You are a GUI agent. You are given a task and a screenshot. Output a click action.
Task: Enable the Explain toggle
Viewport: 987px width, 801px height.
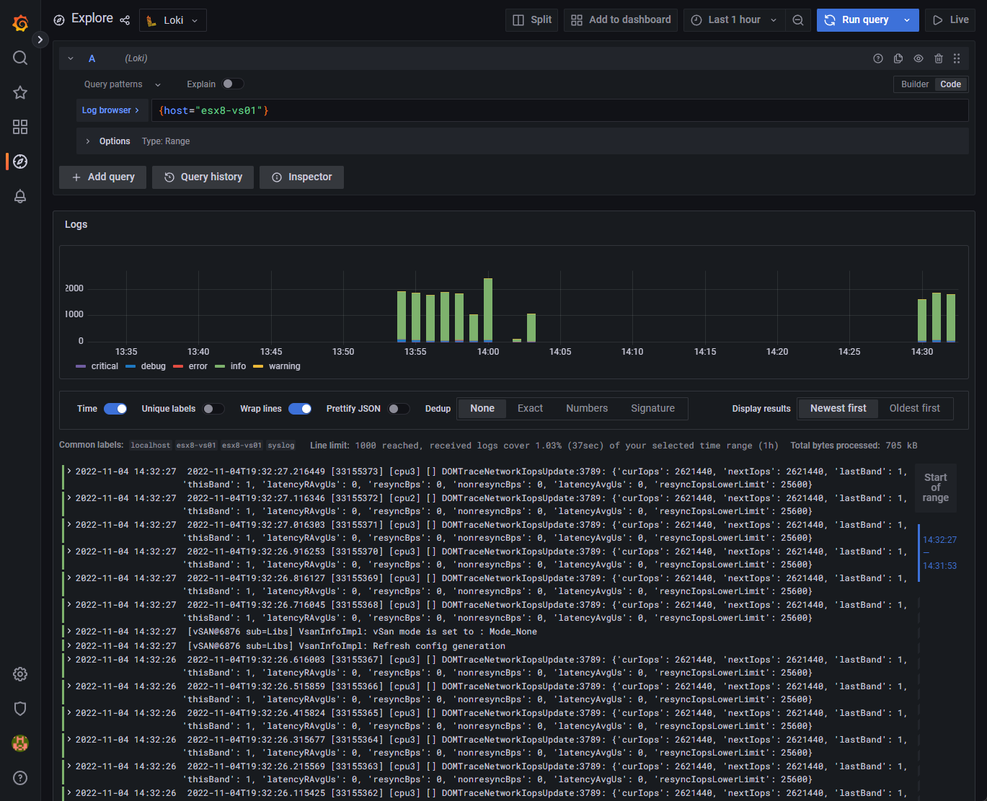coord(232,84)
